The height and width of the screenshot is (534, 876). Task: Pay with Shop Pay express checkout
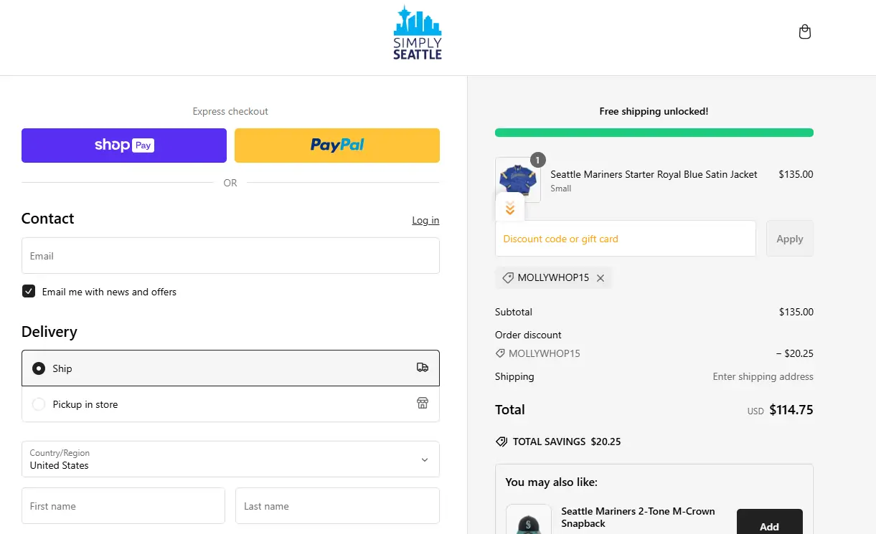click(124, 146)
